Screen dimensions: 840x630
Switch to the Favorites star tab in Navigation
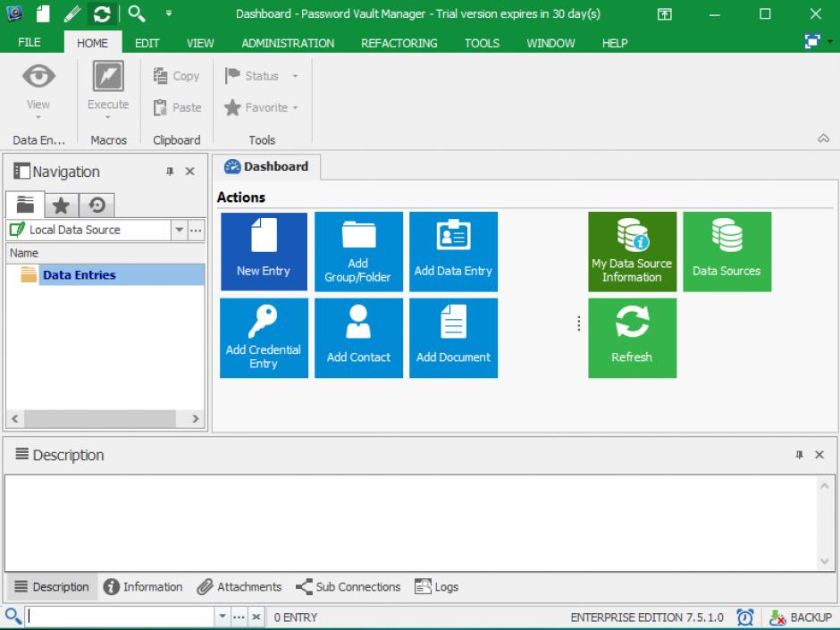[x=61, y=206]
